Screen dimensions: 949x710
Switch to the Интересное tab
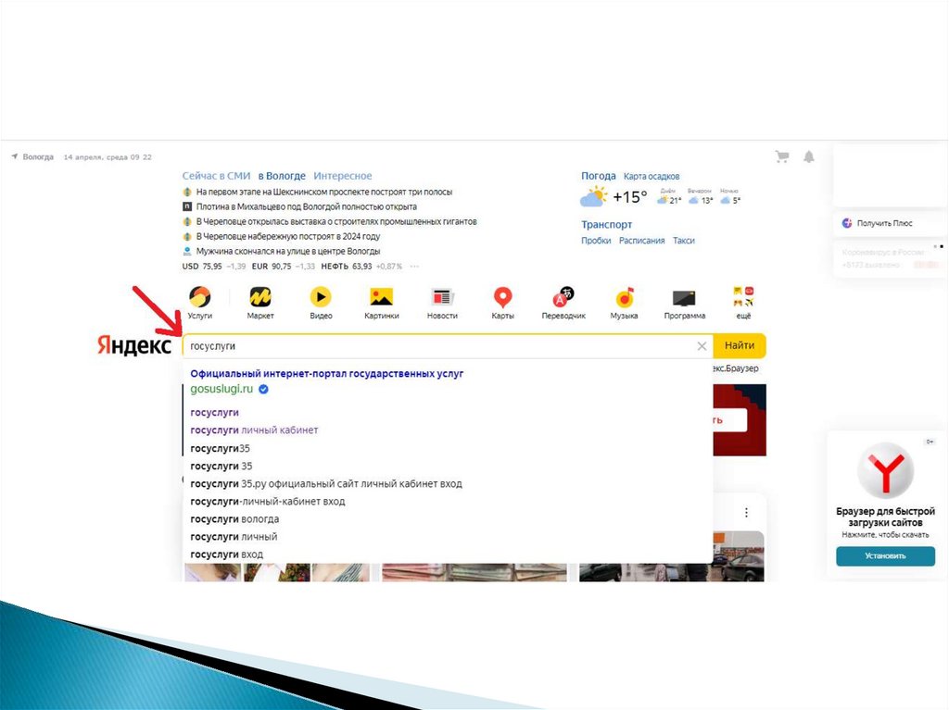click(343, 176)
